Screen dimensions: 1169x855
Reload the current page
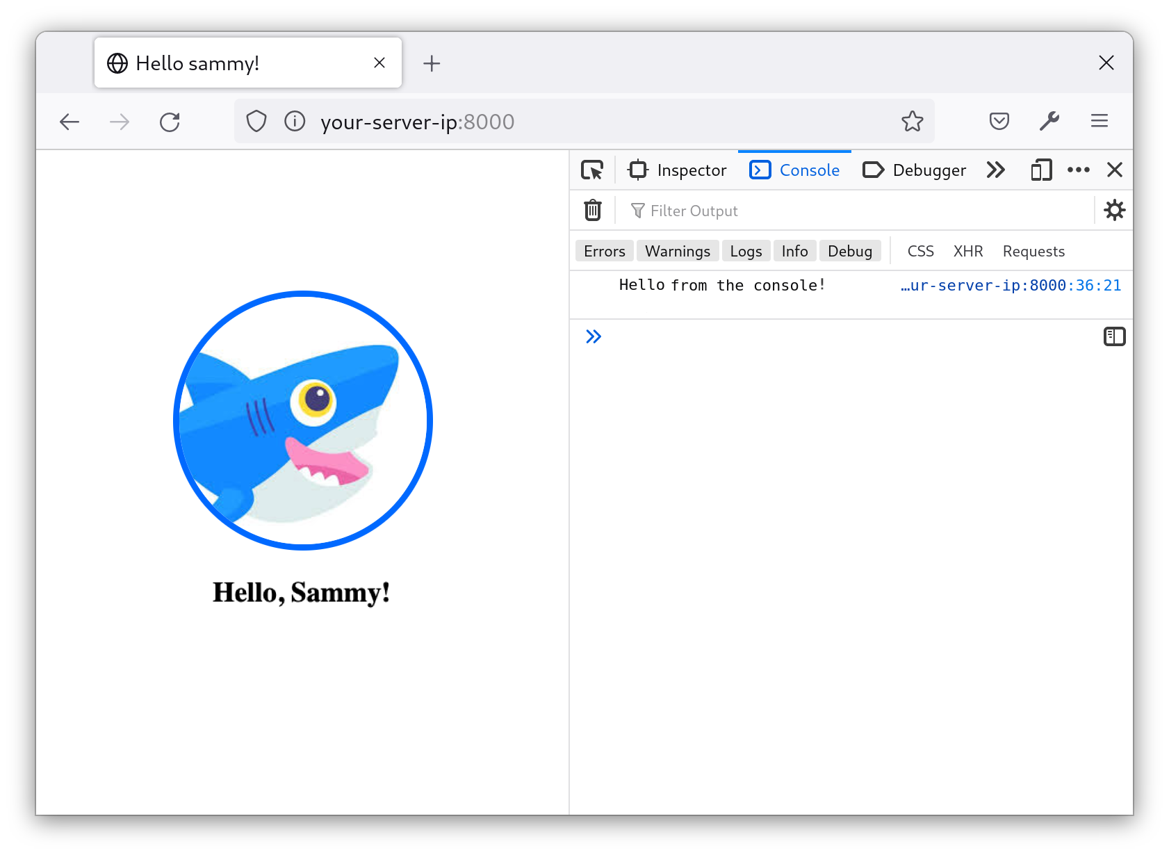coord(170,122)
